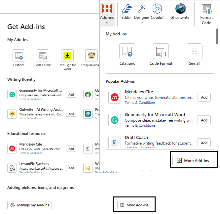Open Terms & Conditions under Grammarly dialog entry
This screenshot has width=220, height=214.
(x=31, y=99)
